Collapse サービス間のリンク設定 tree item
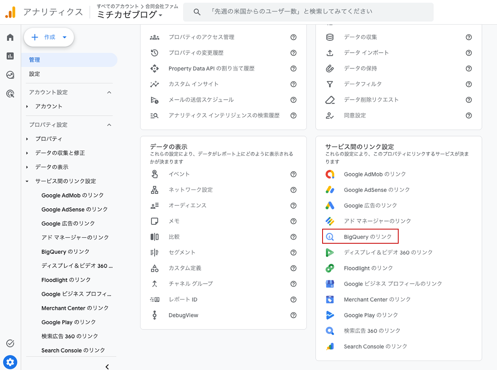 click(x=27, y=181)
